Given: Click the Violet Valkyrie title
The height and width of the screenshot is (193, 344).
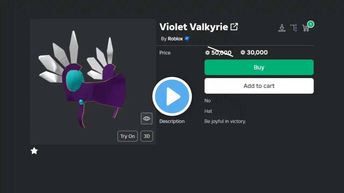Looking at the screenshot, I should point(194,27).
